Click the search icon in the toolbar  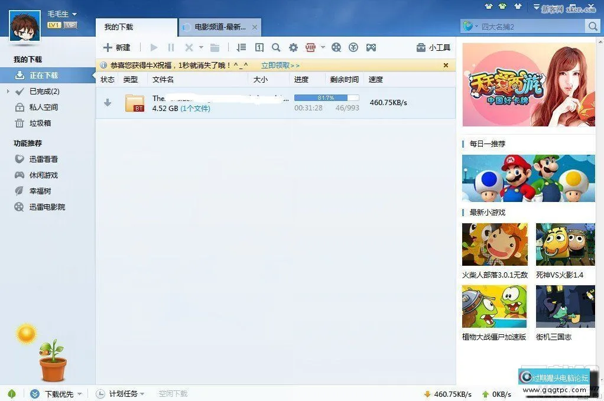(x=275, y=47)
